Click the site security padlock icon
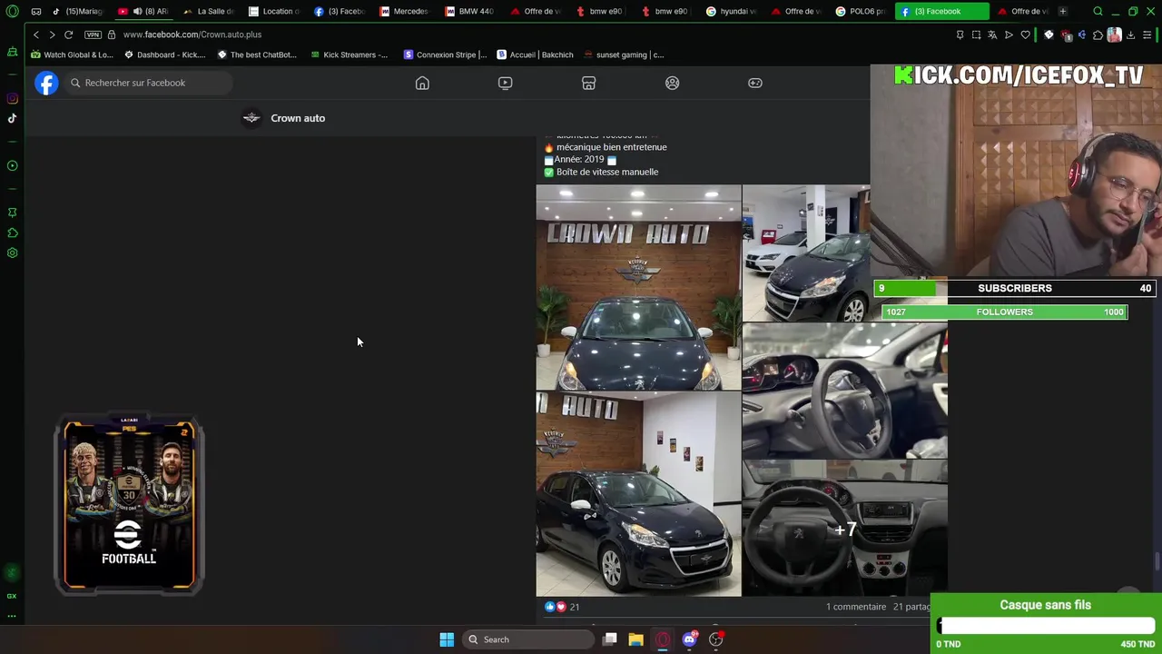The height and width of the screenshot is (654, 1162). point(112,35)
